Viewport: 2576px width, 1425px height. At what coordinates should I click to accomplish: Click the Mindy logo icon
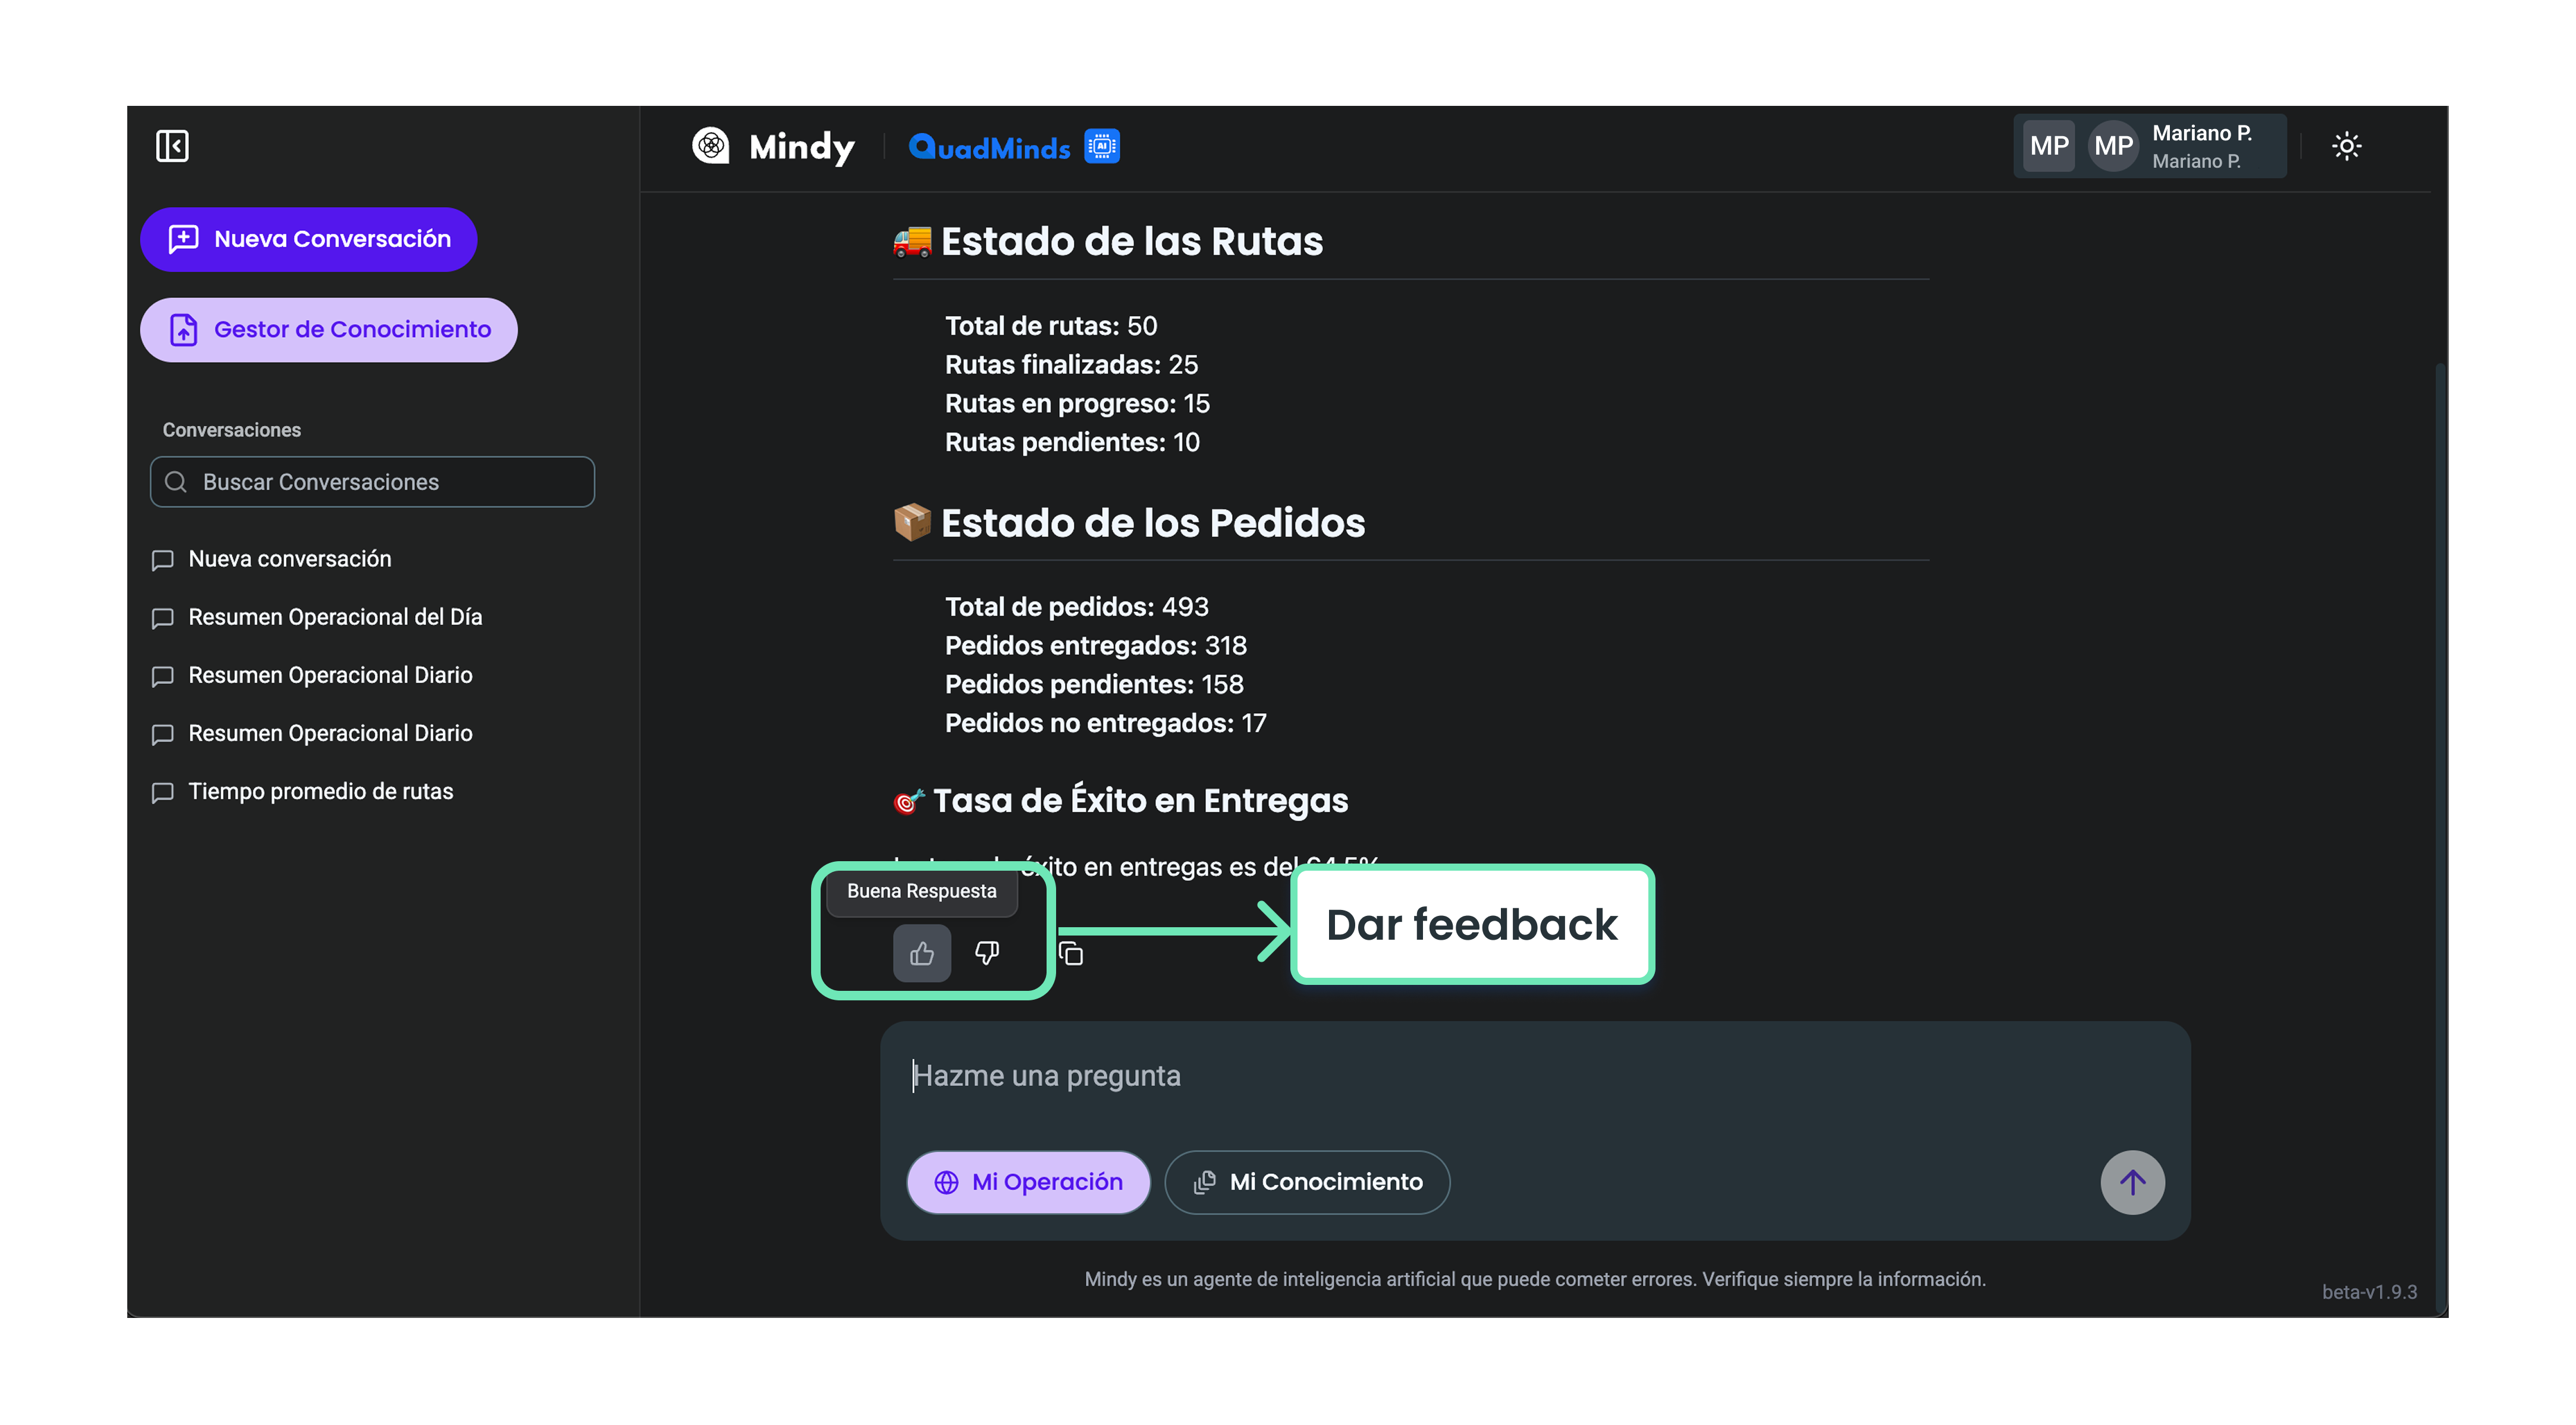711,146
